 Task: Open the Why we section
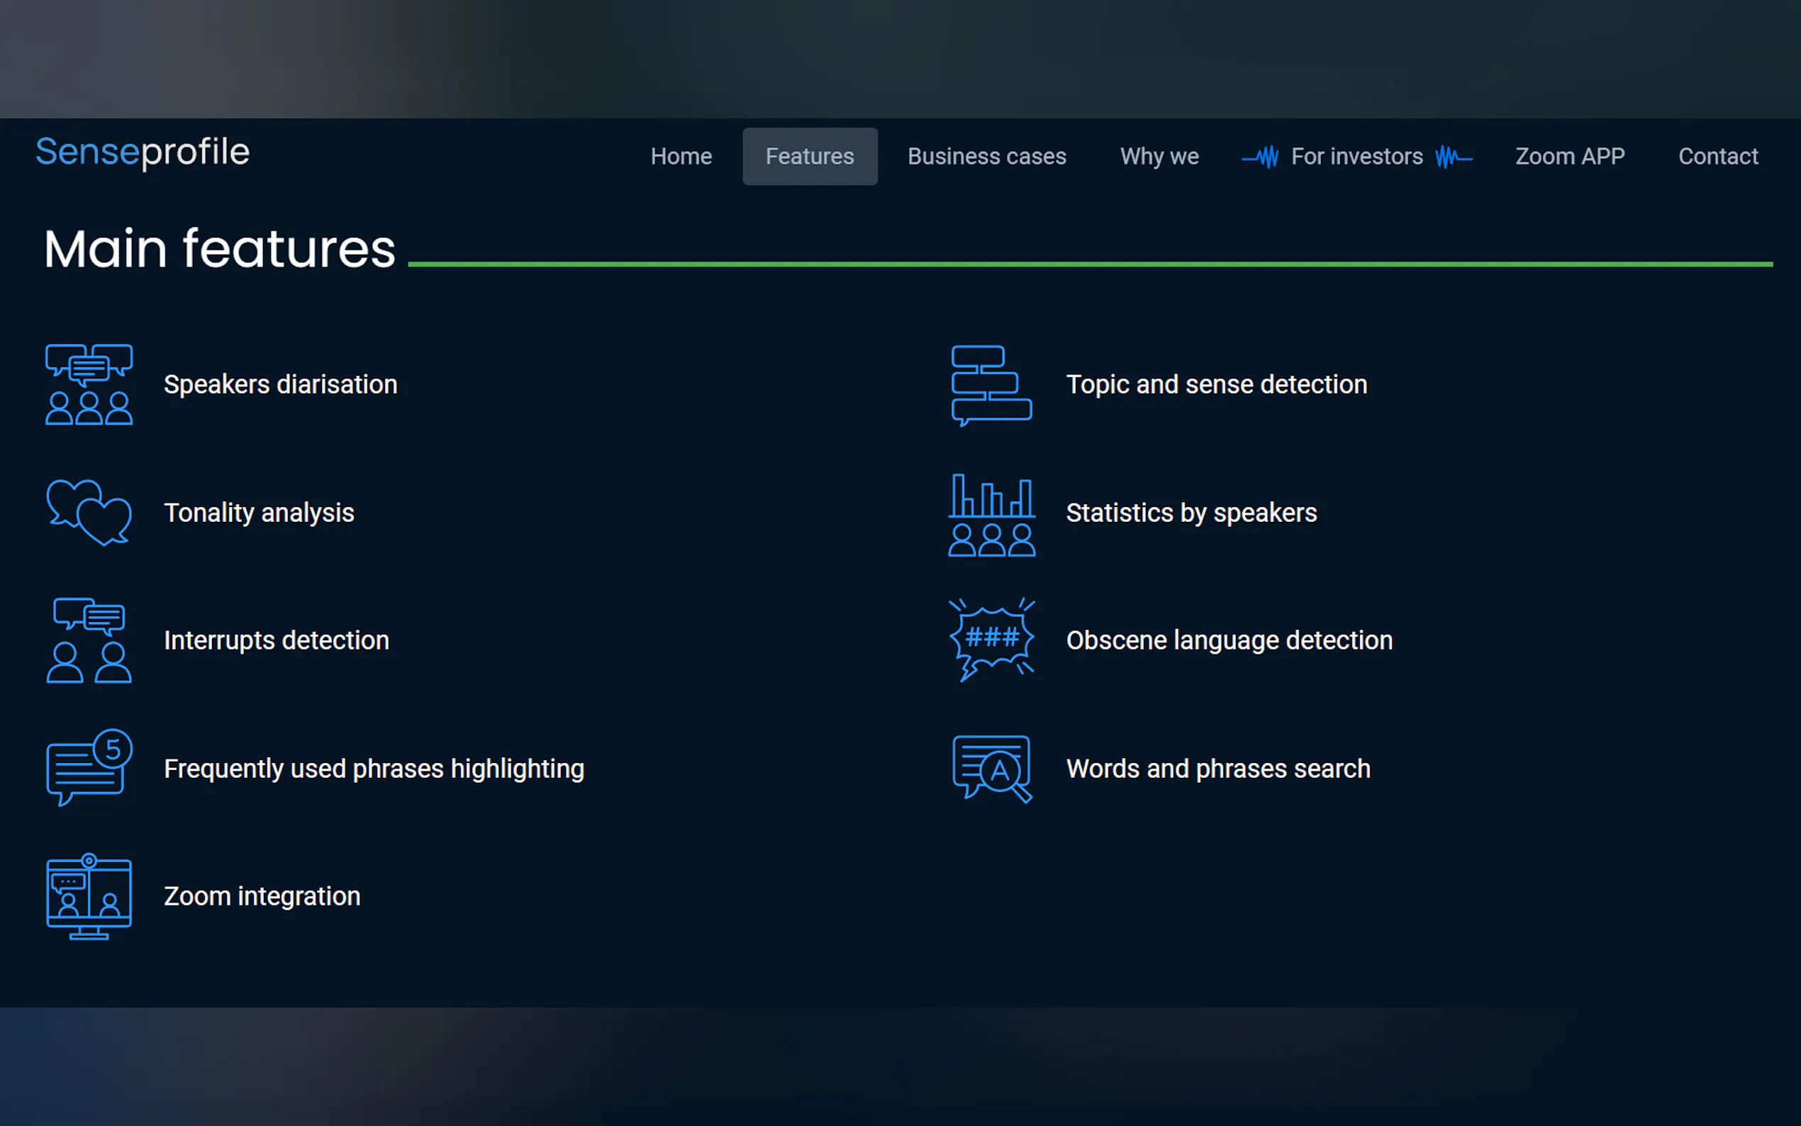click(1159, 157)
